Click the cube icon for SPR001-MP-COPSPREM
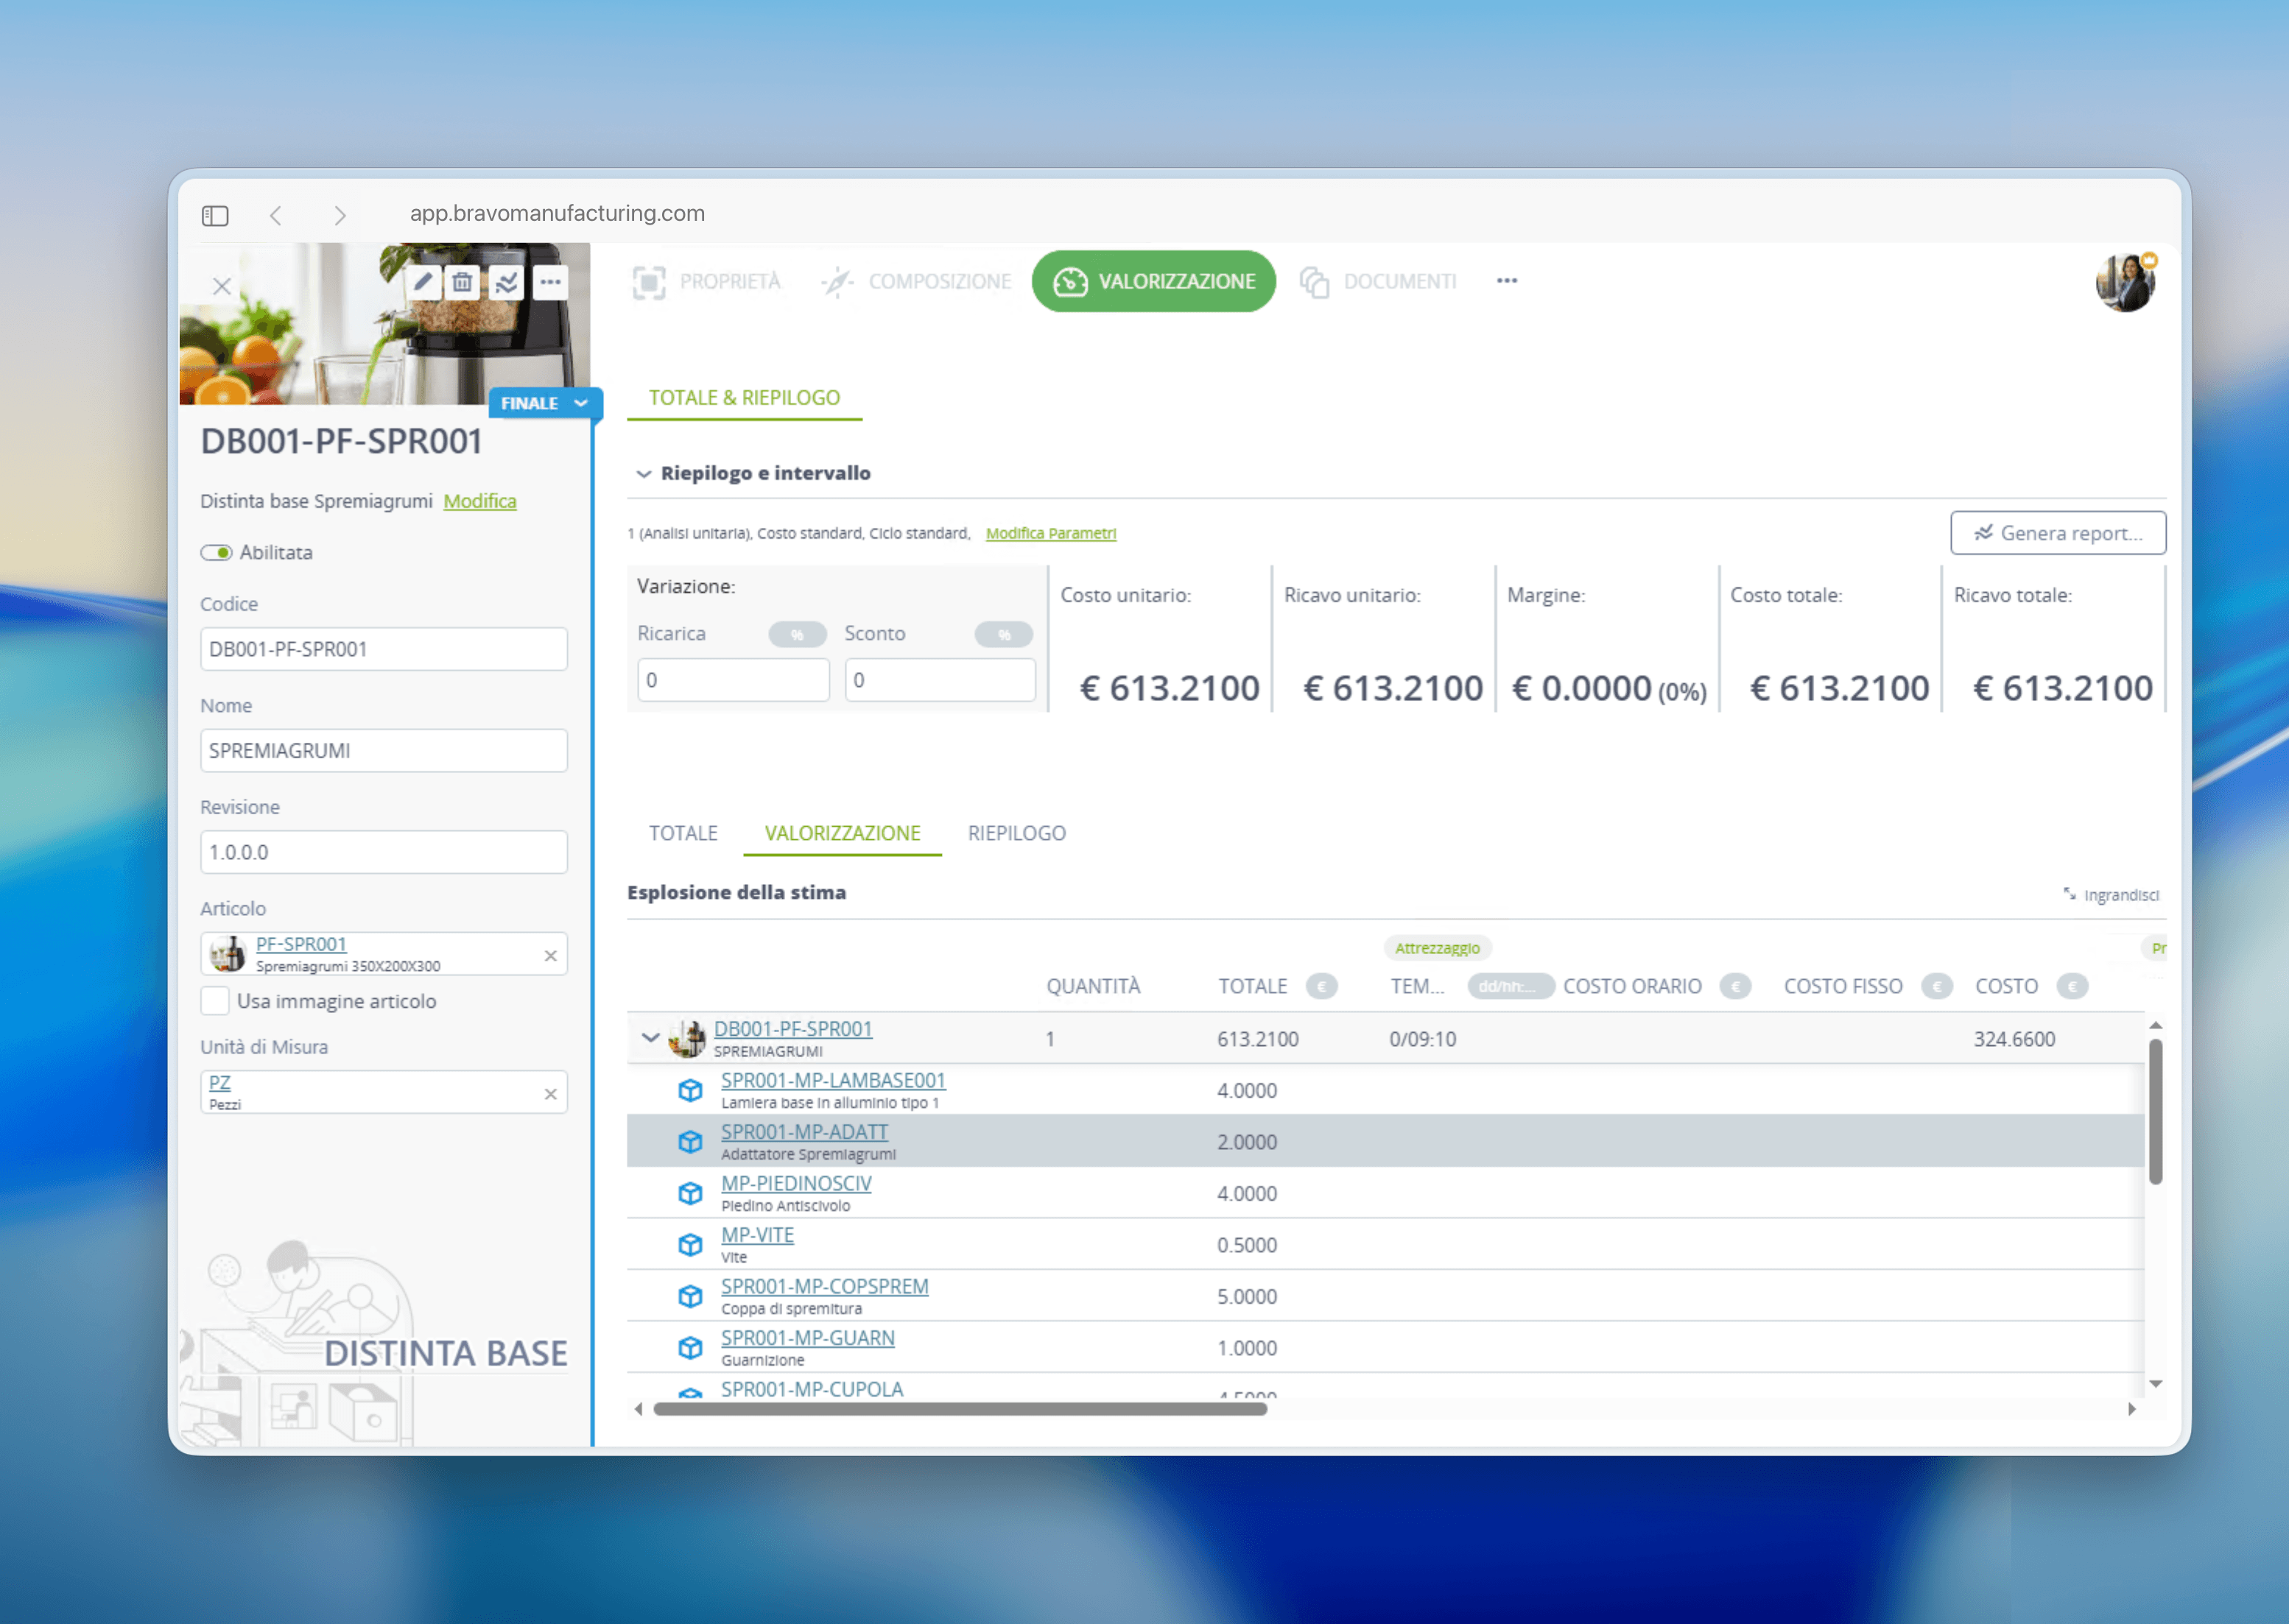The width and height of the screenshot is (2289, 1624). coord(690,1296)
